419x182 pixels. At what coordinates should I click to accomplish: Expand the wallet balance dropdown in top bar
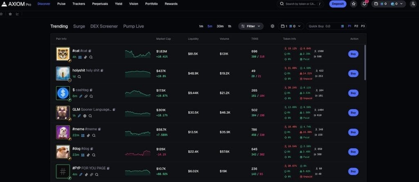click(388, 4)
